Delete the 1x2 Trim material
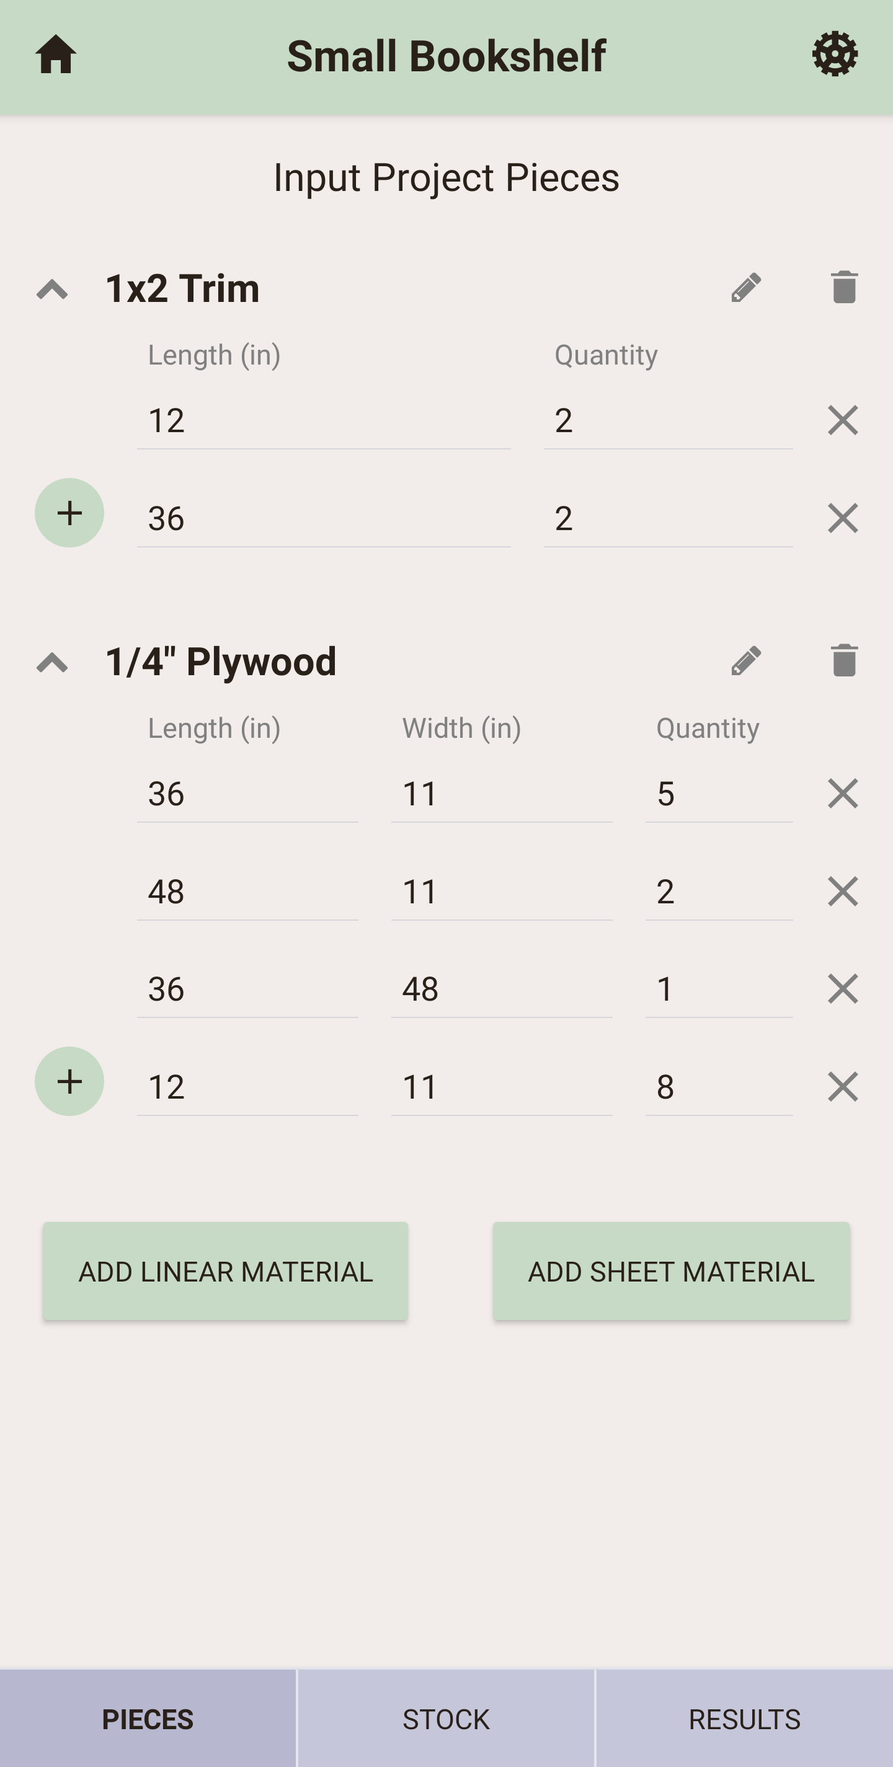Screen dimensions: 893x1767 pos(844,288)
